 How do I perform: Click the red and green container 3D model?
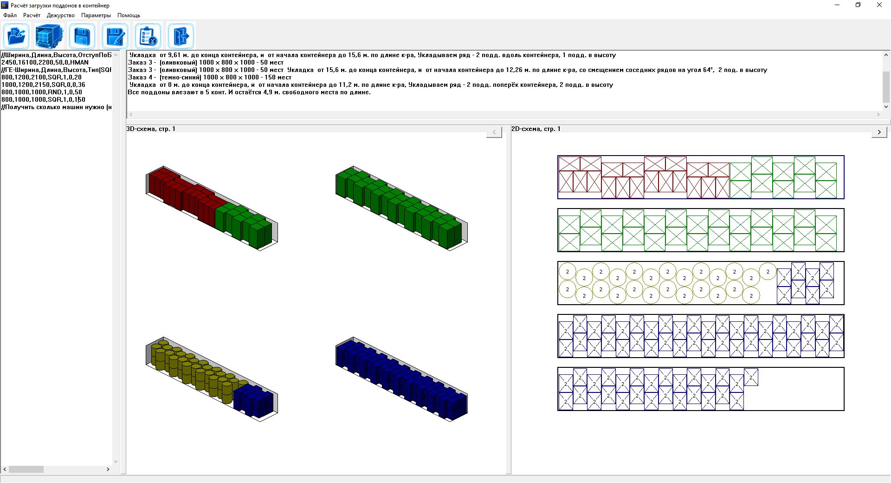click(x=212, y=209)
